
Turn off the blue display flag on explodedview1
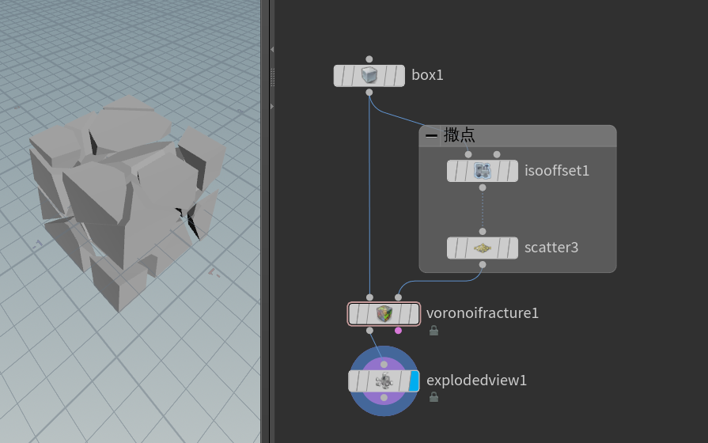(414, 381)
